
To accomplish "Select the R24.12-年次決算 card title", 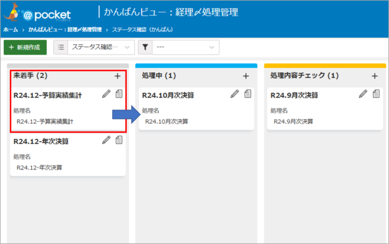I will (41, 142).
